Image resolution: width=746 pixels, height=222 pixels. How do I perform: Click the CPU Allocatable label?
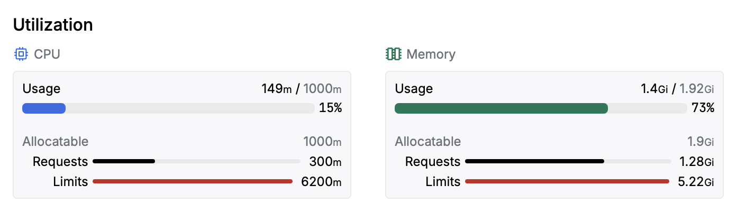(x=56, y=142)
